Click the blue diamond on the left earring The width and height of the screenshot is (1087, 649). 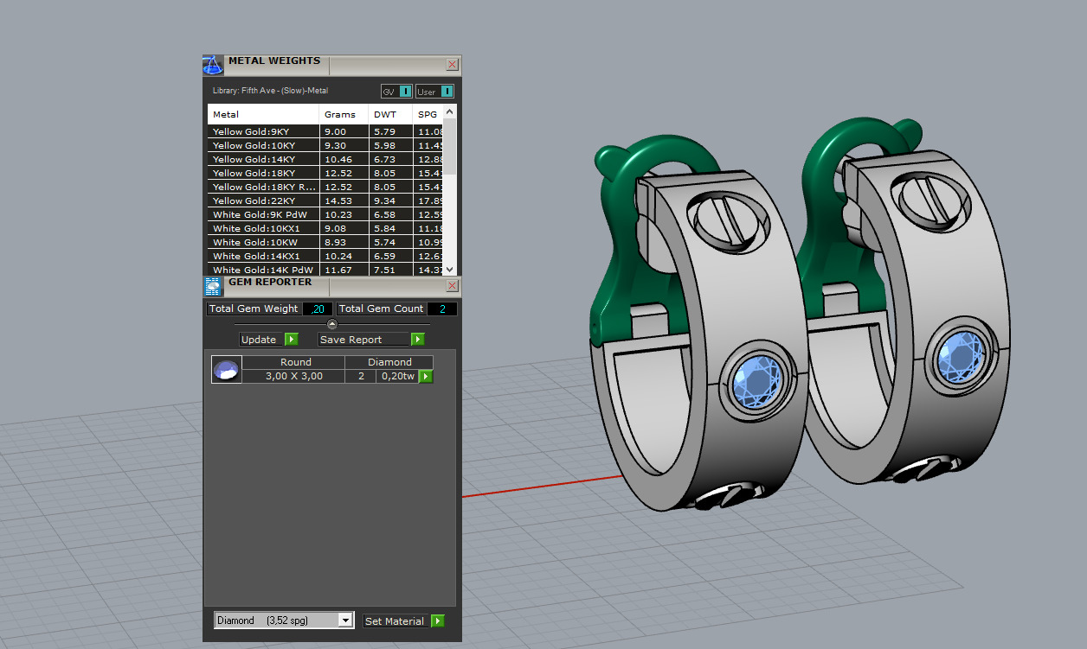pyautogui.click(x=756, y=381)
